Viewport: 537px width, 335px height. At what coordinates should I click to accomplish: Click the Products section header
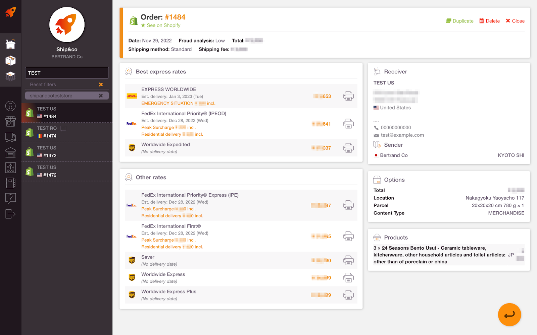click(396, 238)
